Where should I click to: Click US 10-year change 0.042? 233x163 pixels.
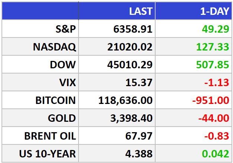click(x=216, y=154)
